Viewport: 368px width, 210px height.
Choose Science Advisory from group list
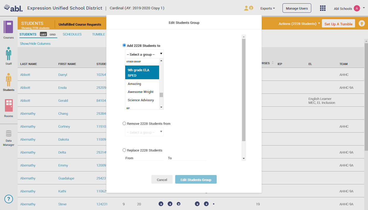click(141, 100)
